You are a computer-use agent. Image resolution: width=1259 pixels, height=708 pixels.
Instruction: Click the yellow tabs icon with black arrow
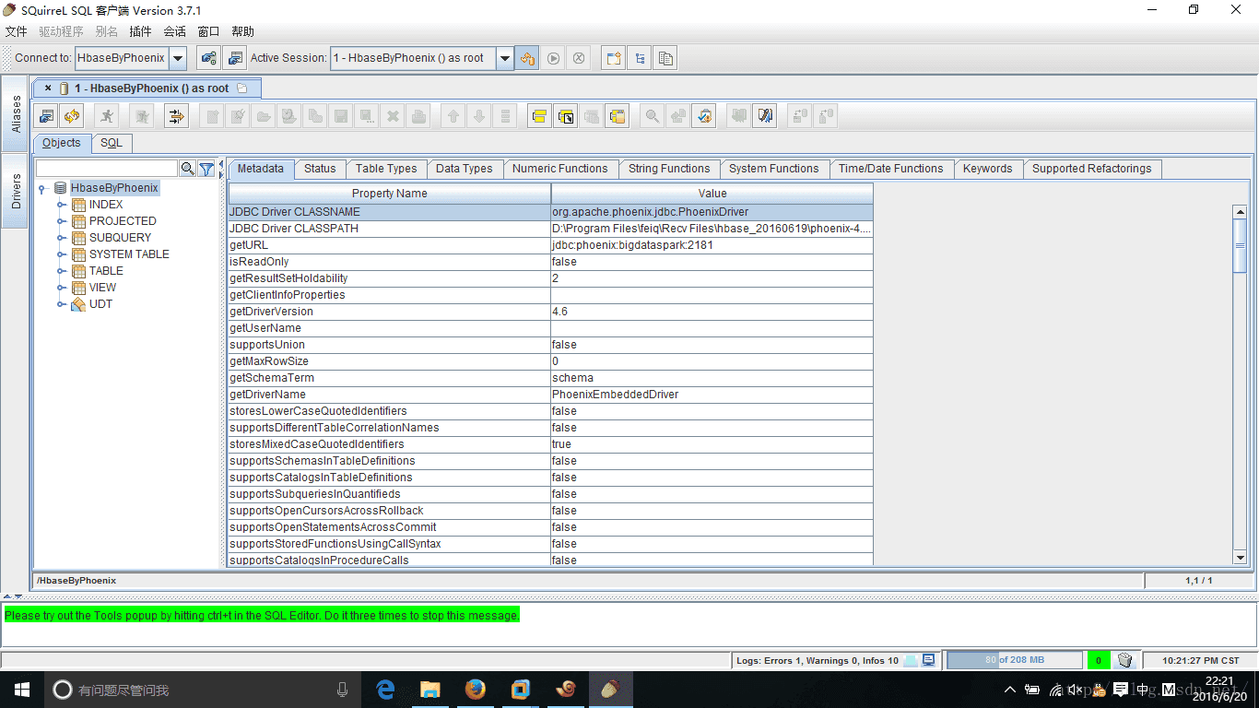[x=566, y=116]
